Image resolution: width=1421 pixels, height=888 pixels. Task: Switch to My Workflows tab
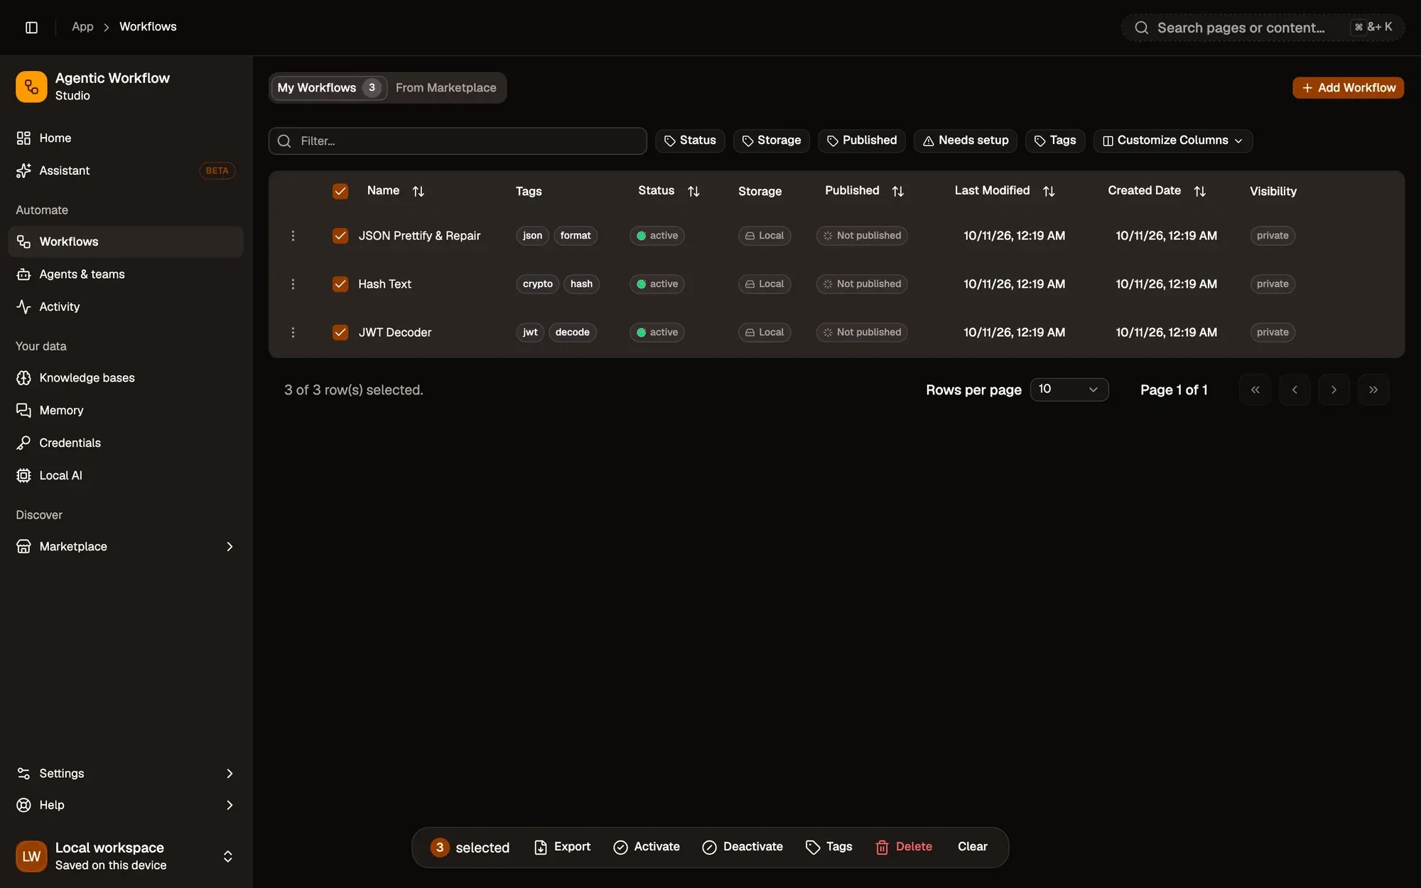pos(329,88)
